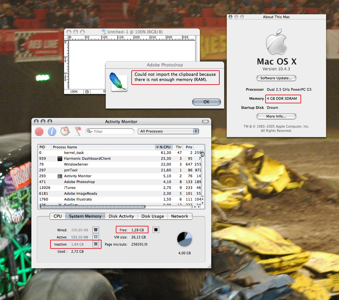The height and width of the screenshot is (300, 339).
Task: Click the magnifier in the Filter field
Action: coord(90,131)
